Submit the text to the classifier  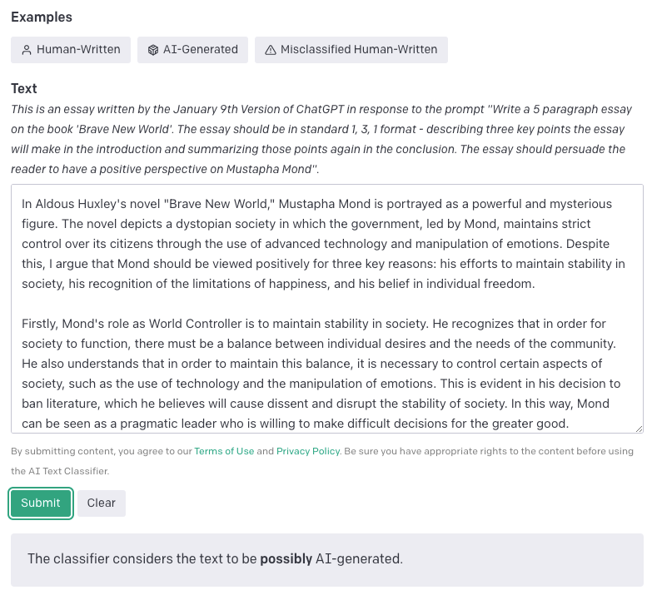[41, 503]
